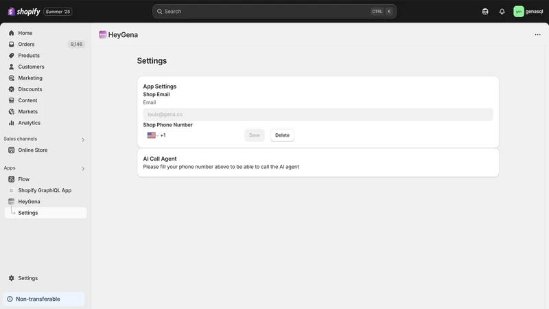Click the Save button
Screen dimensions: 549x309
(x=255, y=135)
